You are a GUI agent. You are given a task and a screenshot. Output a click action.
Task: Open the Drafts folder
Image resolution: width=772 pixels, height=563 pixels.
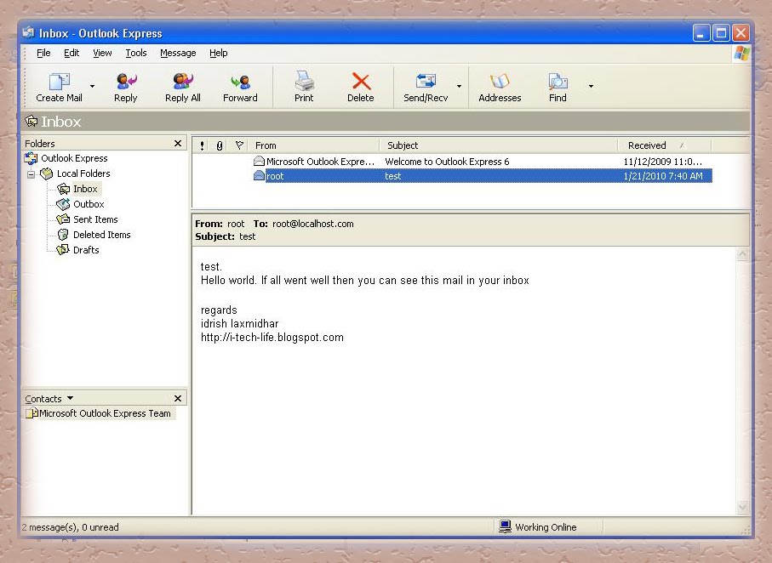pyautogui.click(x=86, y=249)
